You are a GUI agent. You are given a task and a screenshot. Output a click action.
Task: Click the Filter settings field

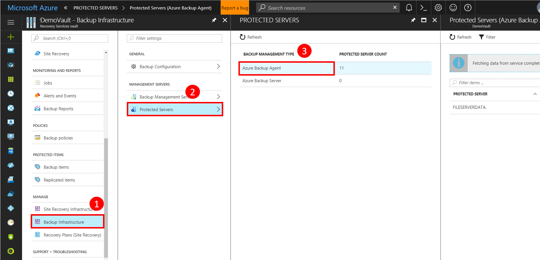tap(174, 38)
